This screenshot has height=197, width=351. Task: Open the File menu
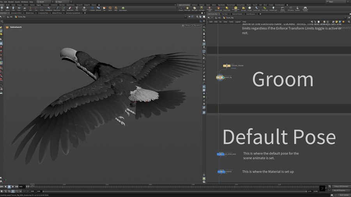point(1,2)
